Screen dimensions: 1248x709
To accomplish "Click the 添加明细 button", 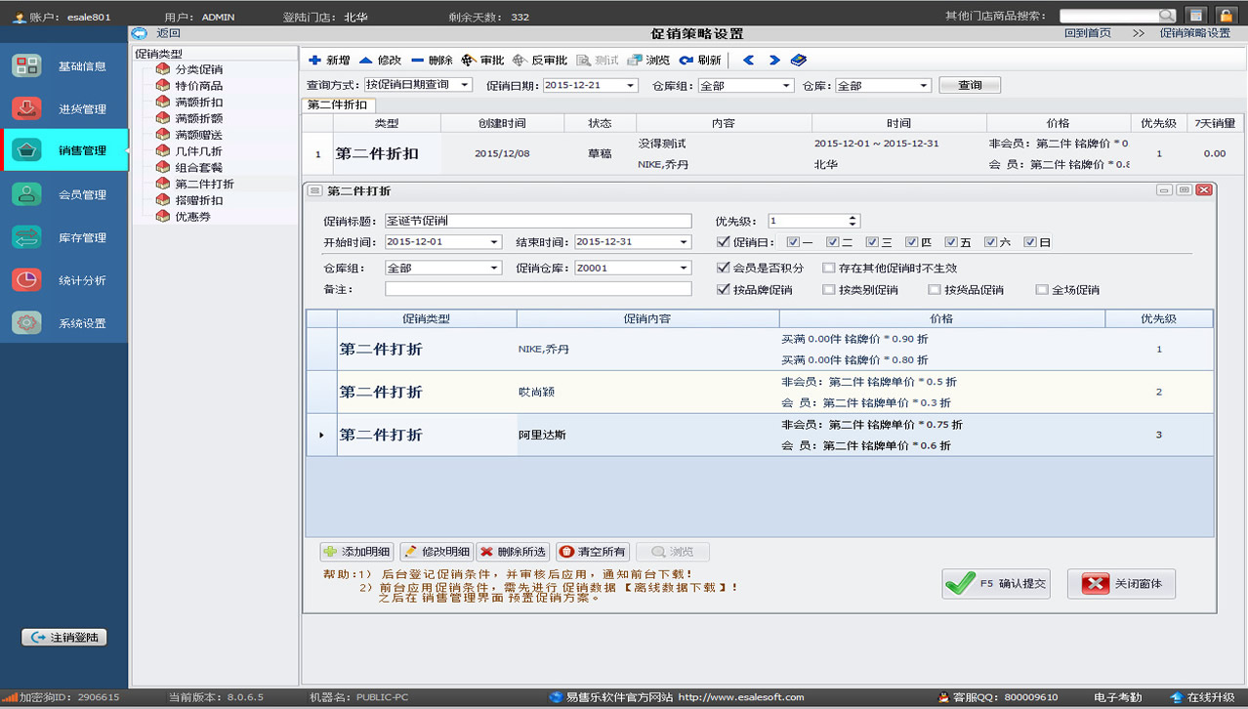I will pyautogui.click(x=356, y=552).
